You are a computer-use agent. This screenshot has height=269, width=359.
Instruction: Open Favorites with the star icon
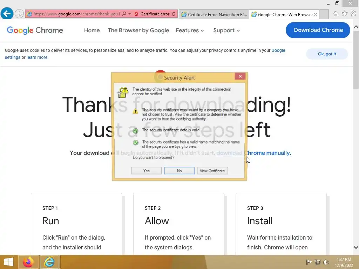click(345, 14)
